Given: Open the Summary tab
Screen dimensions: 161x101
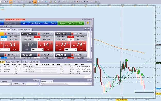Looking at the screenshot, I should coord(31,62).
